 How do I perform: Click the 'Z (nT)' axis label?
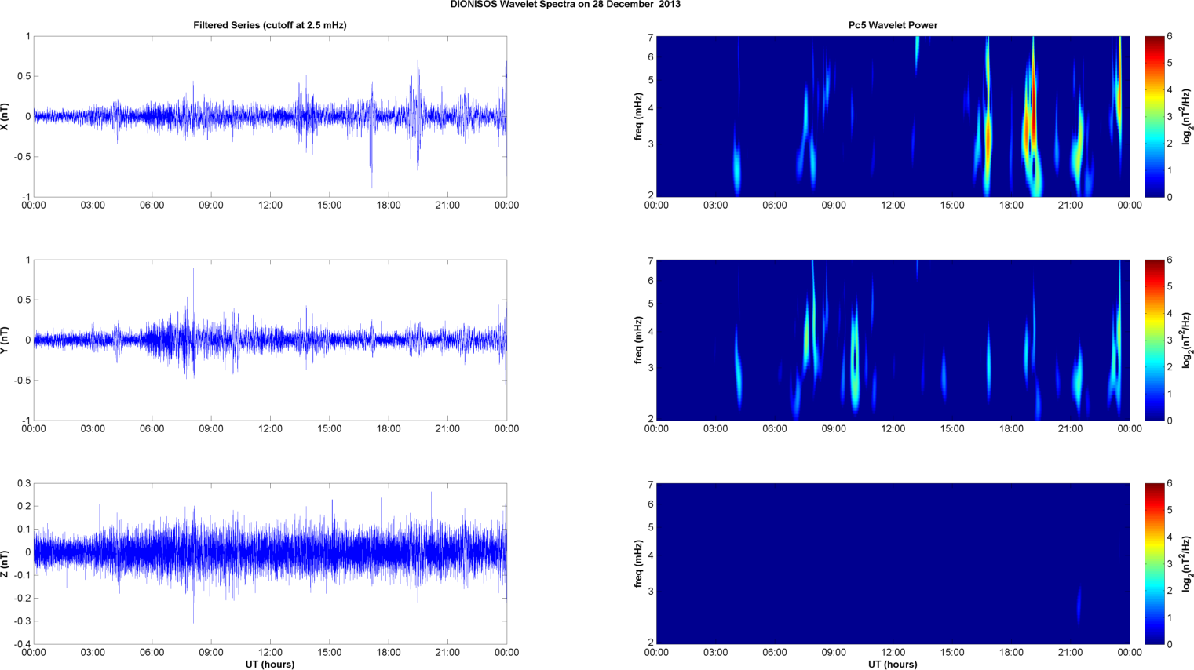click(x=5, y=564)
